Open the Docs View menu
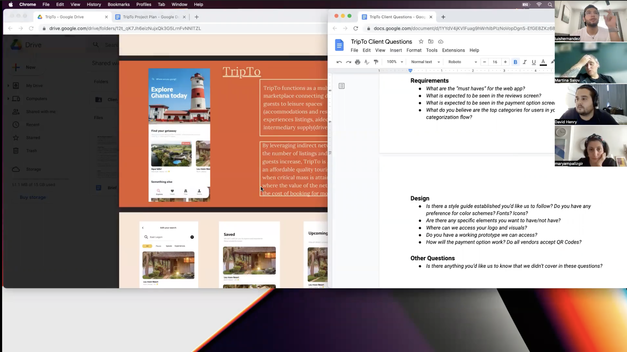The height and width of the screenshot is (352, 627). (380, 50)
